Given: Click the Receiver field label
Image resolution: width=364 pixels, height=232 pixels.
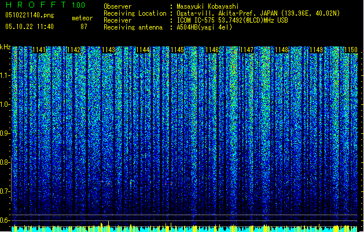Looking at the screenshot, I should coord(117,20).
